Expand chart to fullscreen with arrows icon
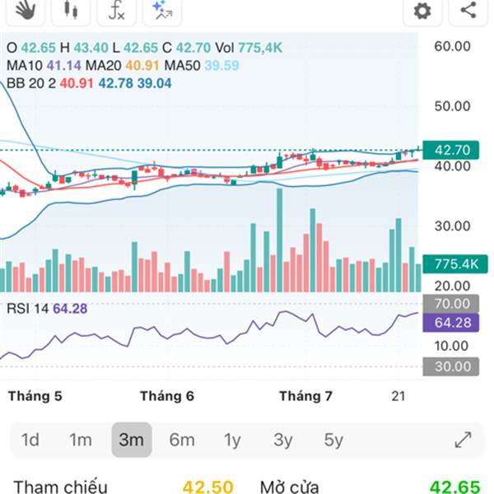This screenshot has height=494, width=494. tap(463, 440)
